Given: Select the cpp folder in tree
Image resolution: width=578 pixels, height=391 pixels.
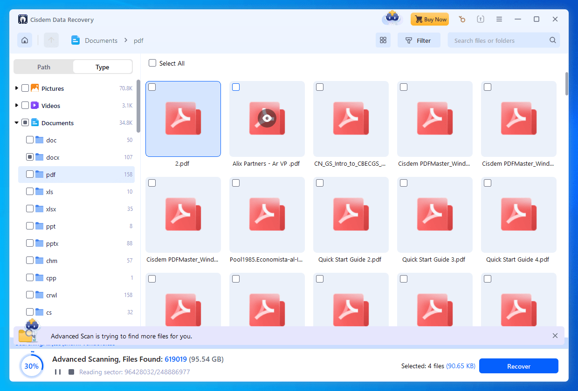Looking at the screenshot, I should click(x=76, y=277).
